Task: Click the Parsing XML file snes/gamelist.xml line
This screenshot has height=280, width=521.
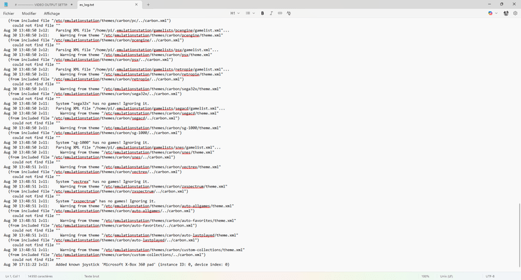Action: [113, 147]
